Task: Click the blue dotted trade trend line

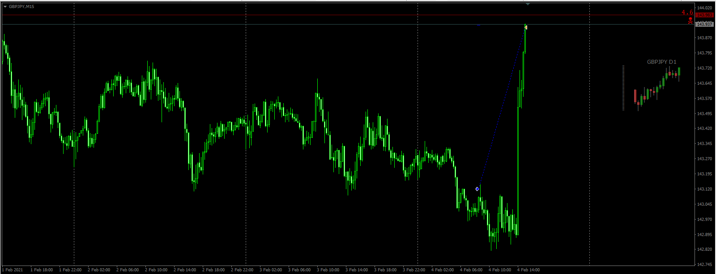Action: pyautogui.click(x=501, y=108)
